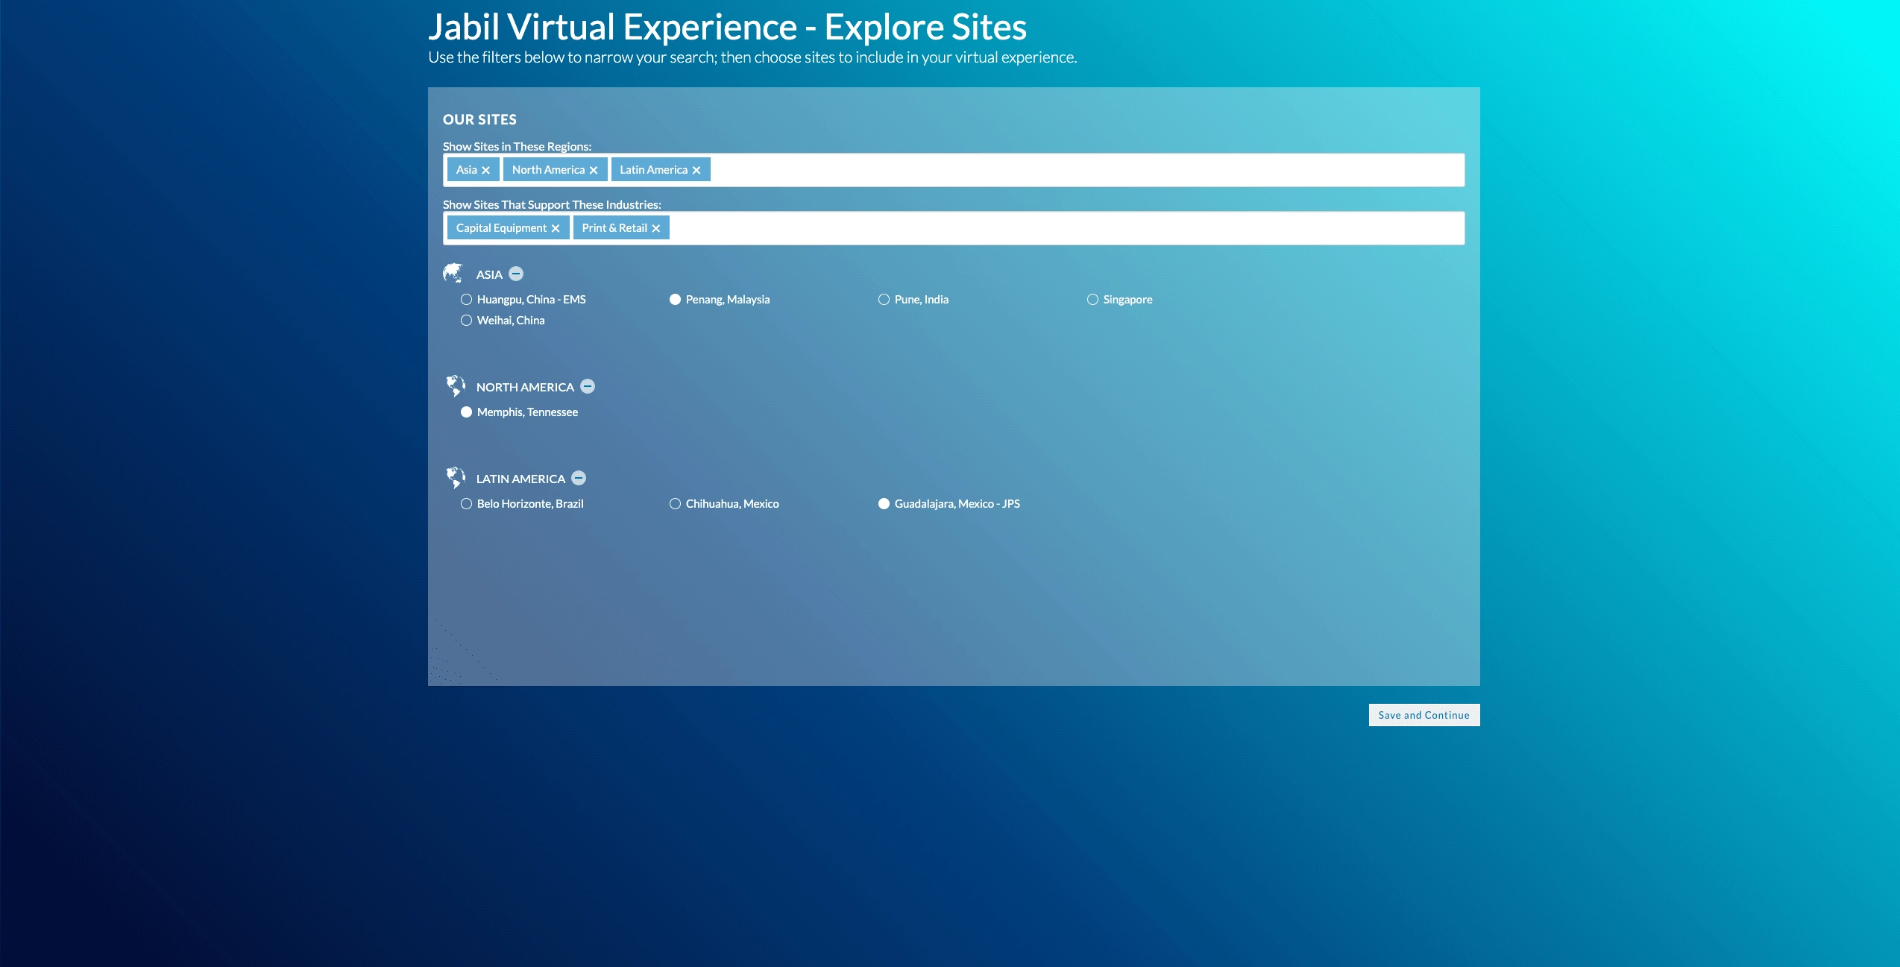Remove the Latin America region tag
Viewport: 1900px width, 967px height.
click(696, 170)
